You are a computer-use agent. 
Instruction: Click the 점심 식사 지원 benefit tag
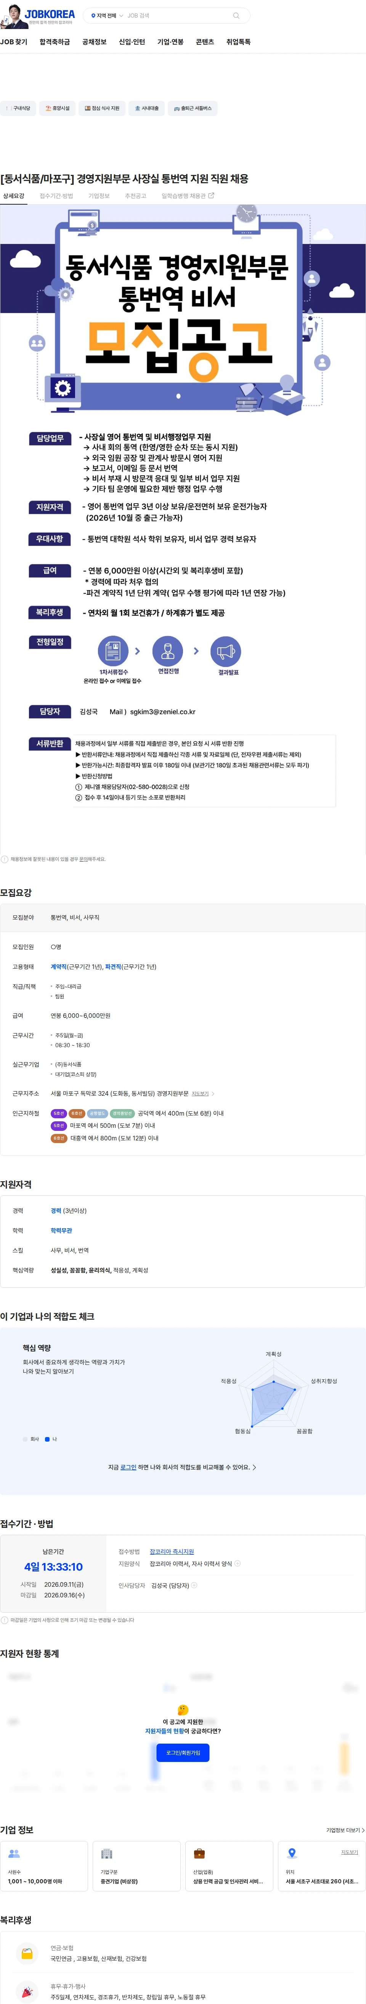[102, 108]
